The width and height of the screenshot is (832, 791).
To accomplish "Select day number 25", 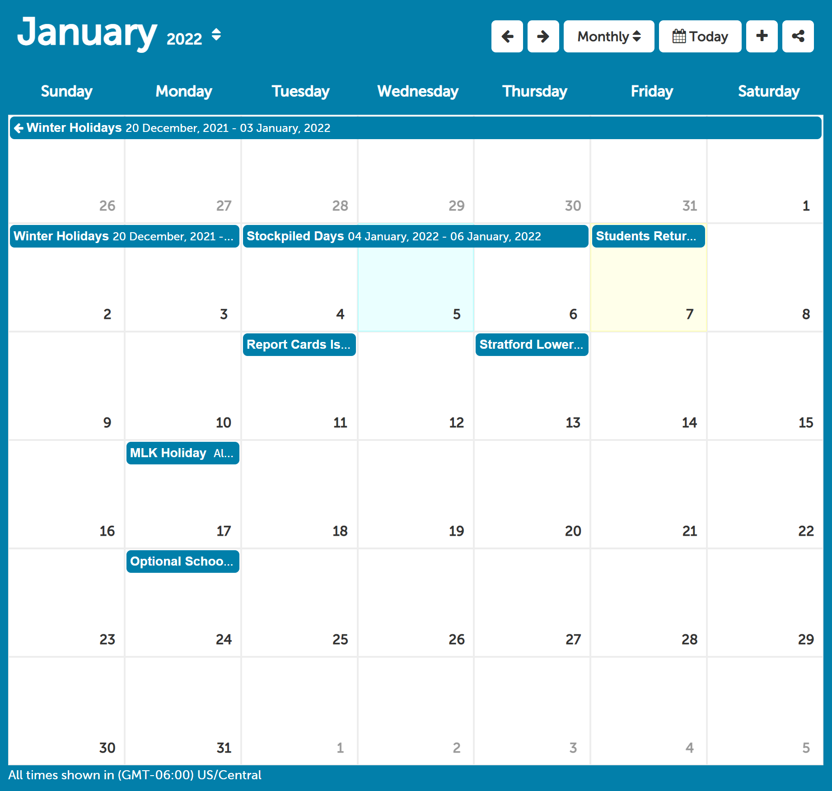I will [x=340, y=640].
